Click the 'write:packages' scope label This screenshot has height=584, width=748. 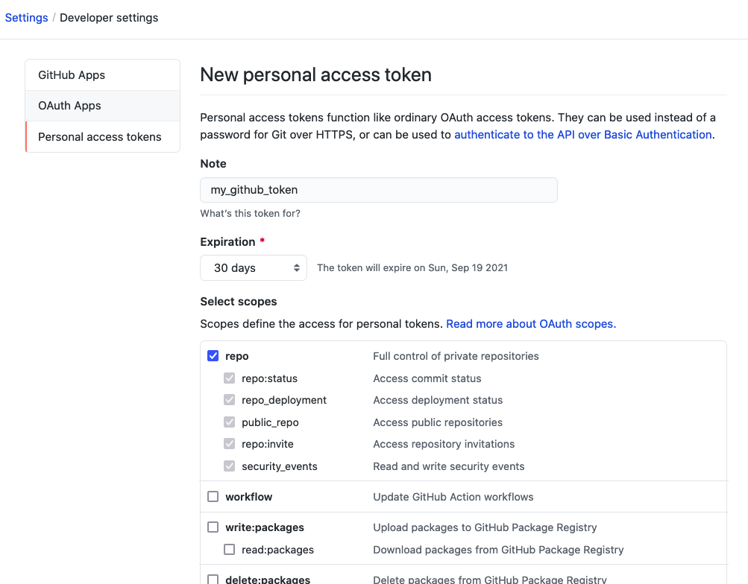[264, 527]
